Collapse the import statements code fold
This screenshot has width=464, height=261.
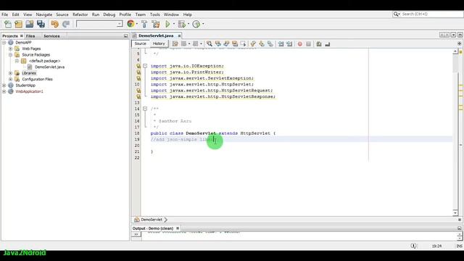[x=145, y=66]
